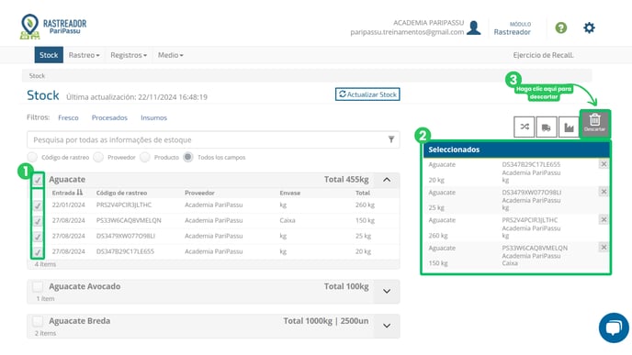Image resolution: width=632 pixels, height=355 pixels.
Task: Click the truck shipment icon button
Action: (x=547, y=127)
